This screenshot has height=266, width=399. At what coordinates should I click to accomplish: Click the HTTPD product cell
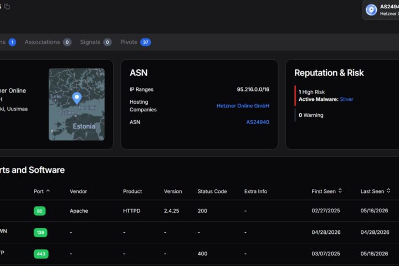pos(131,211)
